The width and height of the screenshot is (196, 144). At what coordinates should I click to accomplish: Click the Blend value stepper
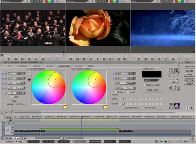click(135, 88)
